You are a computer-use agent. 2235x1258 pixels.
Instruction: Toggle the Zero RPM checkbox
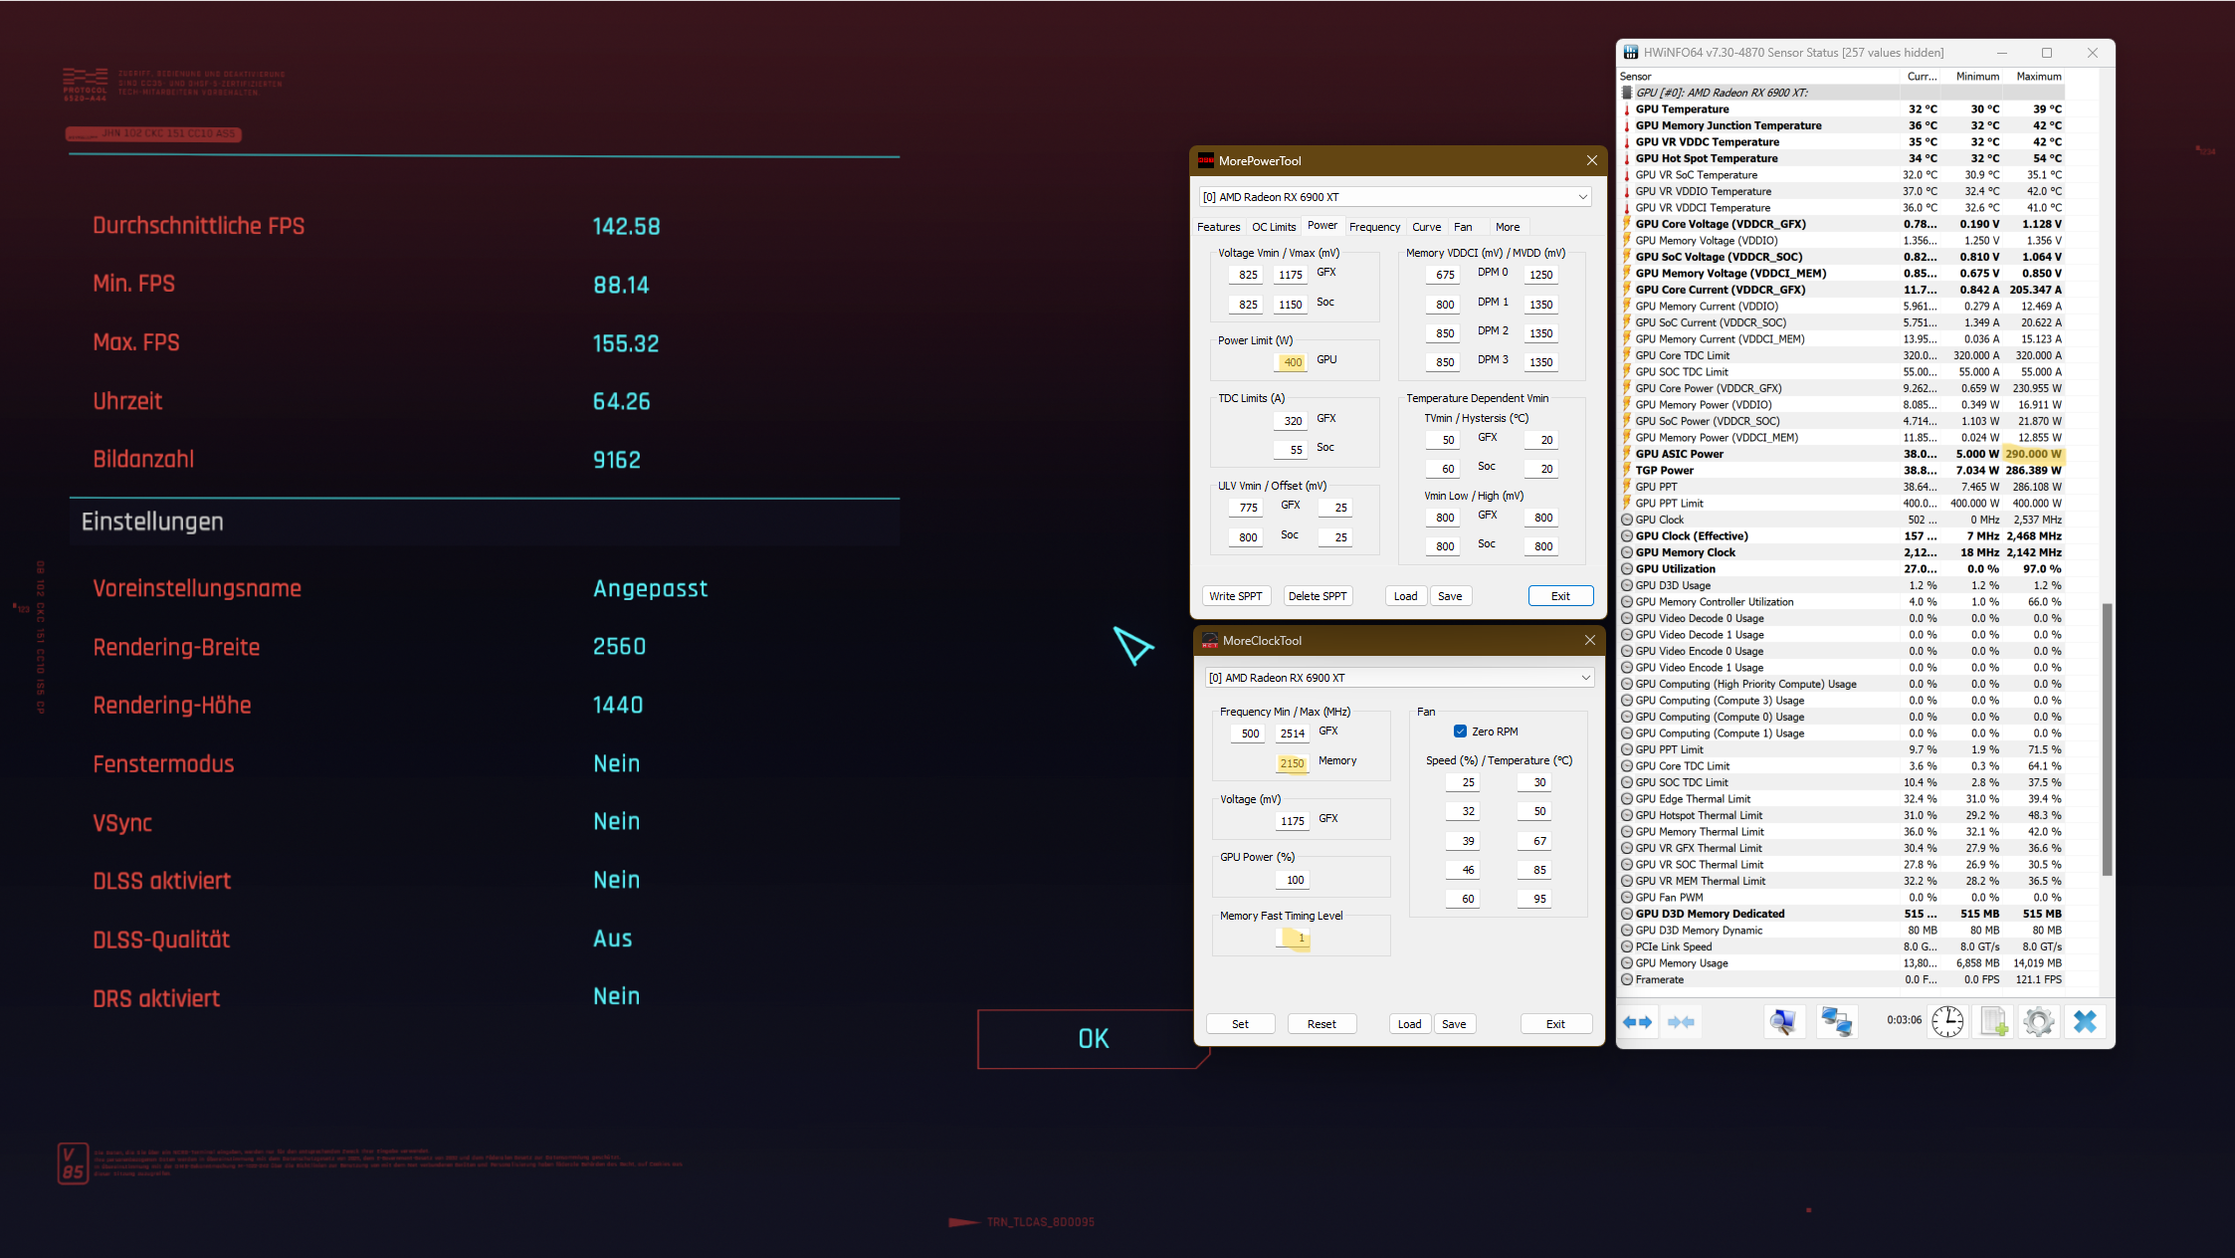1460,732
